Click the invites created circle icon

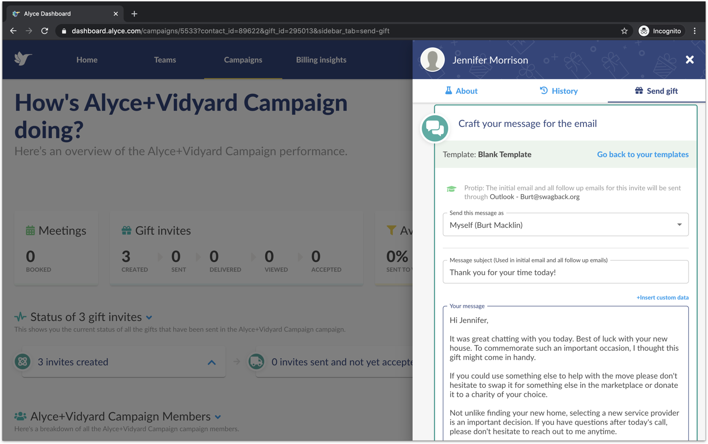[22, 362]
